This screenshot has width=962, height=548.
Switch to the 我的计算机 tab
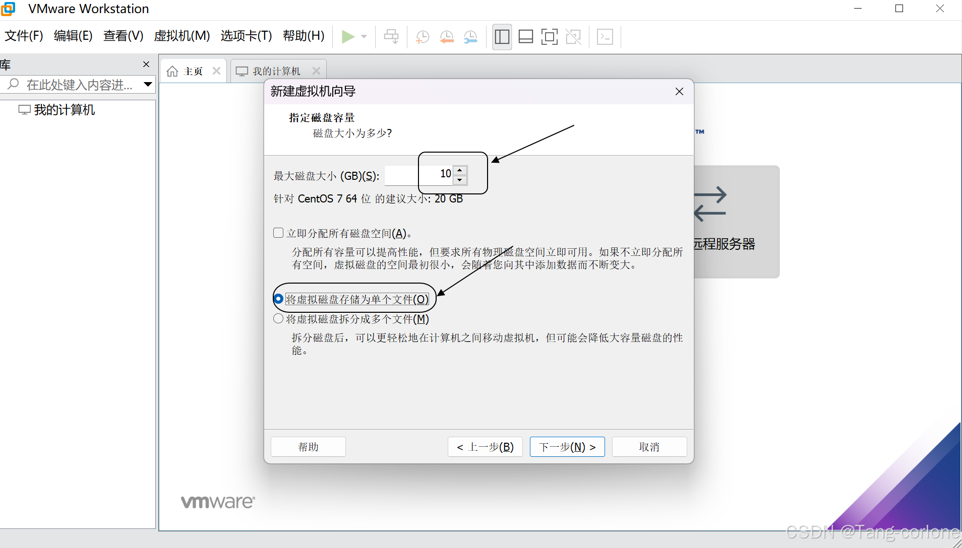click(276, 71)
